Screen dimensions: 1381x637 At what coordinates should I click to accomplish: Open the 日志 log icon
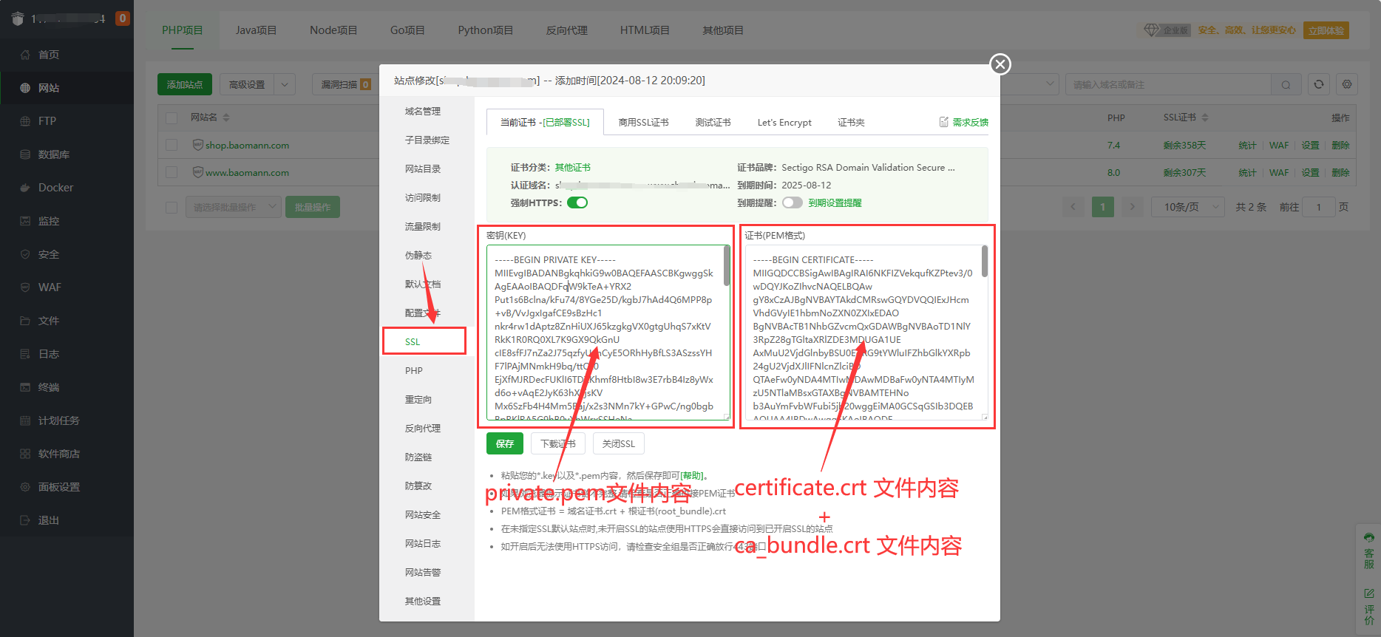25,354
